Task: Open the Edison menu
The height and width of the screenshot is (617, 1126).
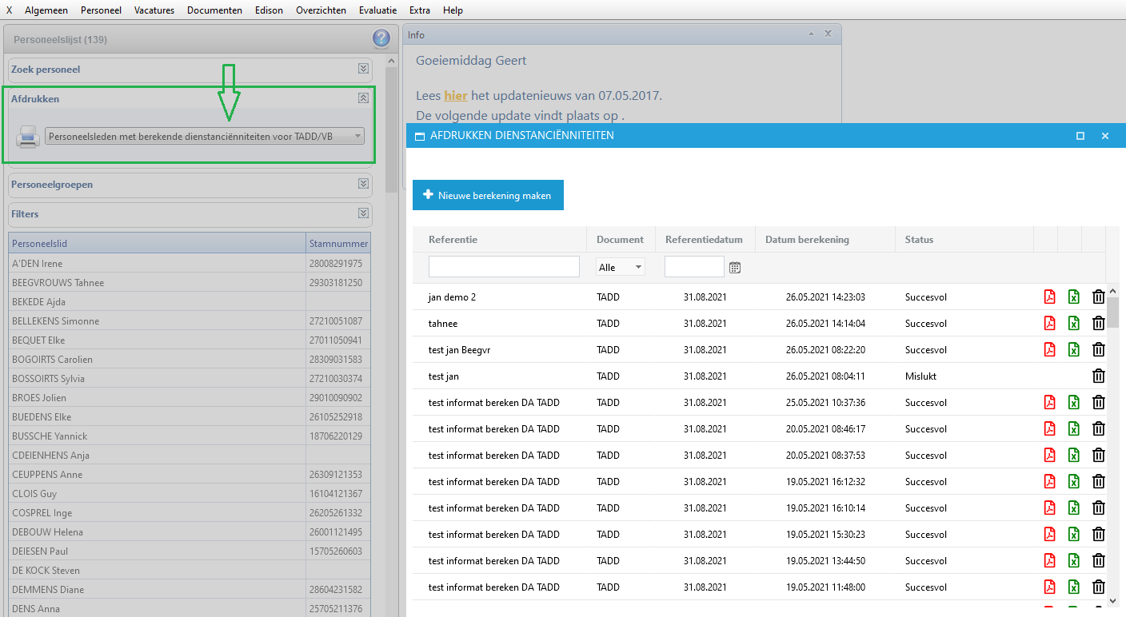Action: click(x=270, y=10)
